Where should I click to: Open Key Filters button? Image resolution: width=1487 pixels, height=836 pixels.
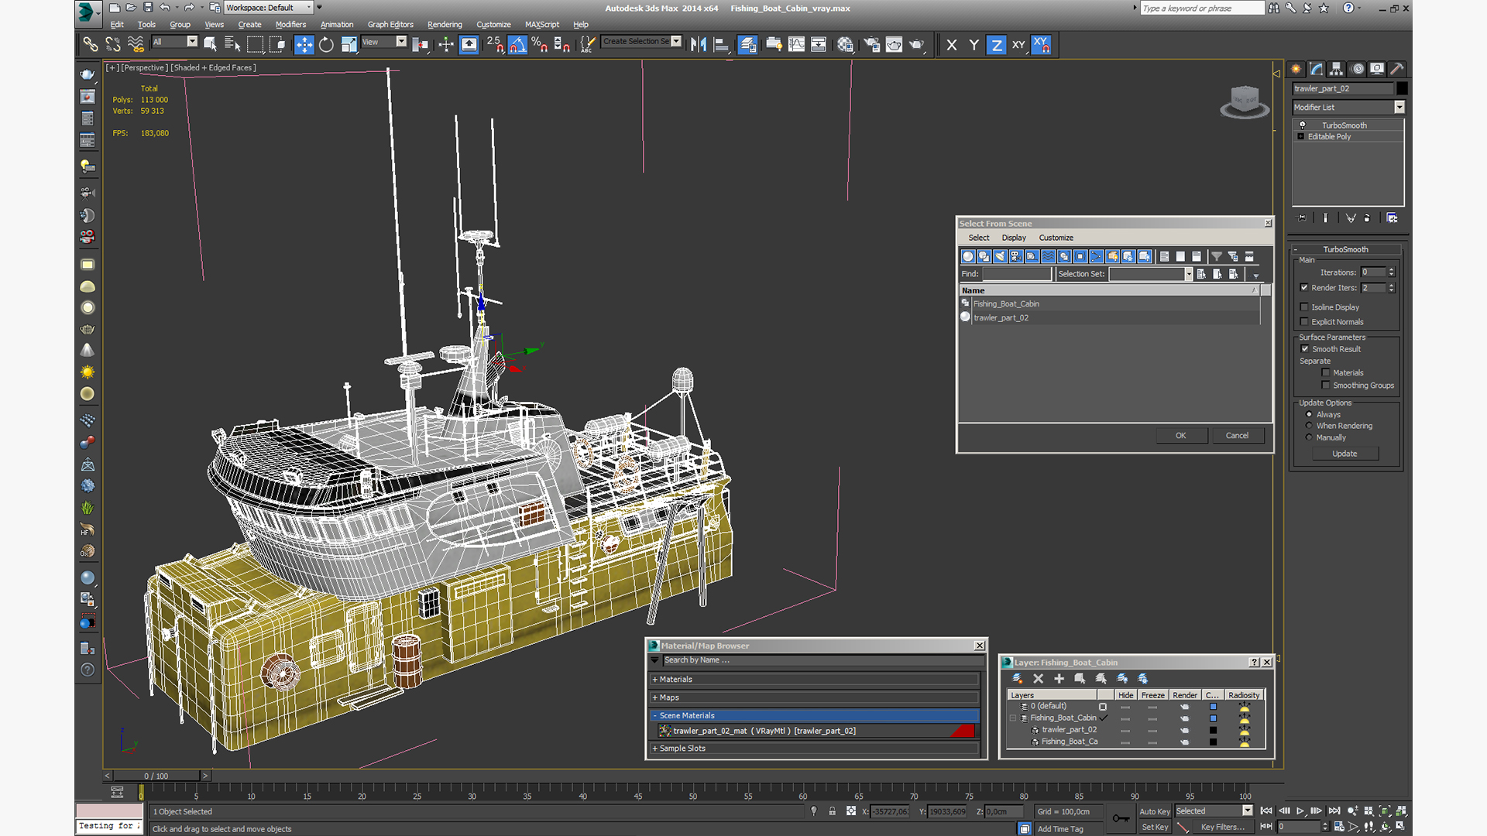click(x=1222, y=827)
